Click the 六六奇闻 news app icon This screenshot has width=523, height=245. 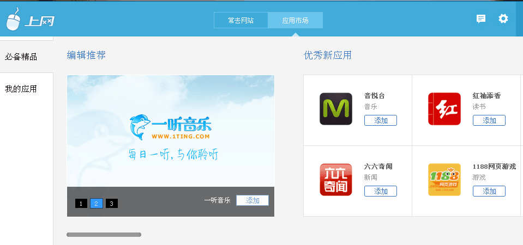coord(335,180)
